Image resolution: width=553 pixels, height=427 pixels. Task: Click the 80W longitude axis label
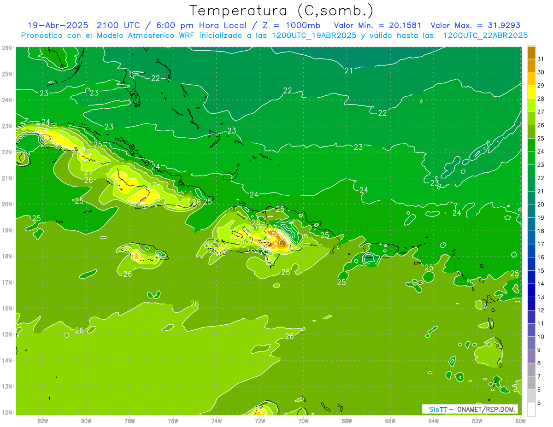click(86, 421)
